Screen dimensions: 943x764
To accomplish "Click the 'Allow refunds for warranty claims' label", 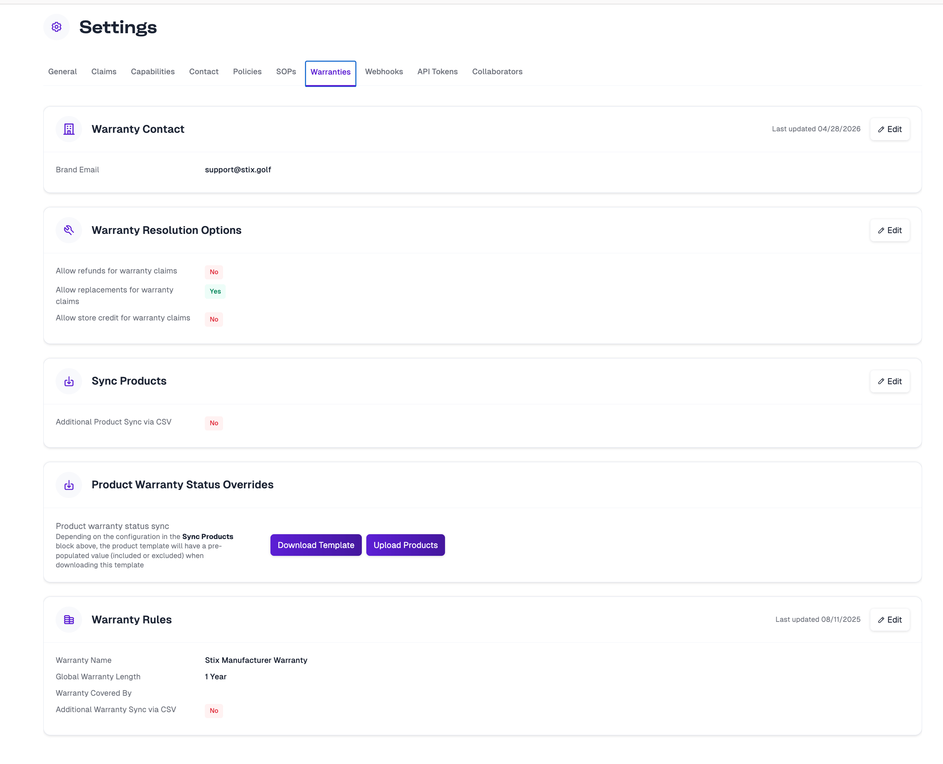I will click(x=116, y=271).
